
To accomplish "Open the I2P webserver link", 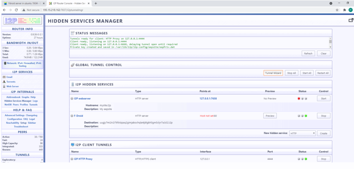I will pyautogui.click(x=82, y=99).
